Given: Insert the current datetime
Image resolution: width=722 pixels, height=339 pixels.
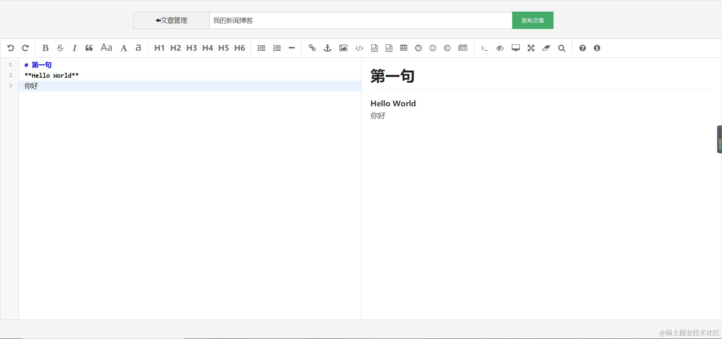Looking at the screenshot, I should (418, 48).
